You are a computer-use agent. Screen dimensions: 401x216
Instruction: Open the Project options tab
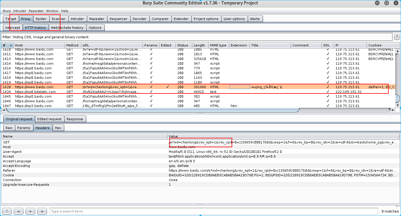click(206, 19)
